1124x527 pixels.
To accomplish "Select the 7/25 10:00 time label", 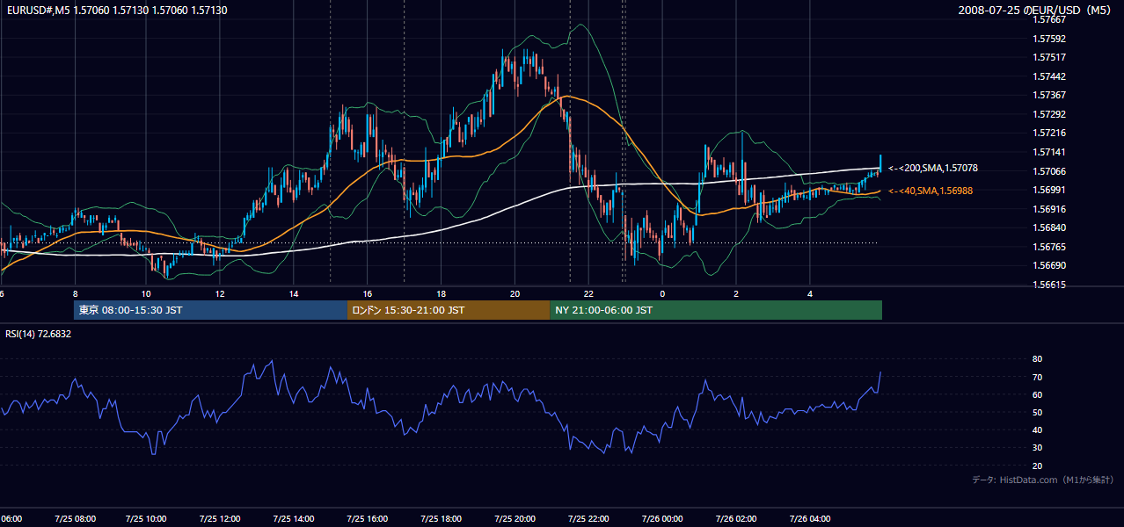I will pyautogui.click(x=147, y=518).
